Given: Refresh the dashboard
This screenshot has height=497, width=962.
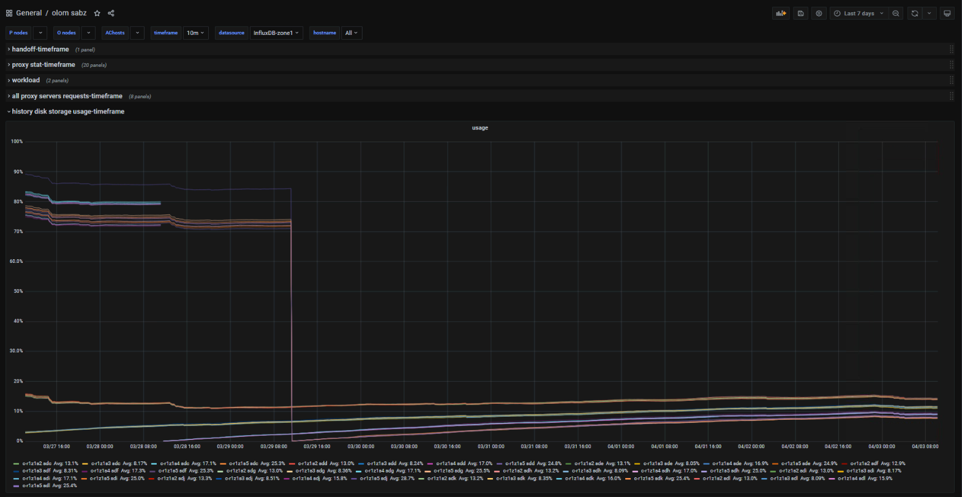Looking at the screenshot, I should (x=915, y=13).
